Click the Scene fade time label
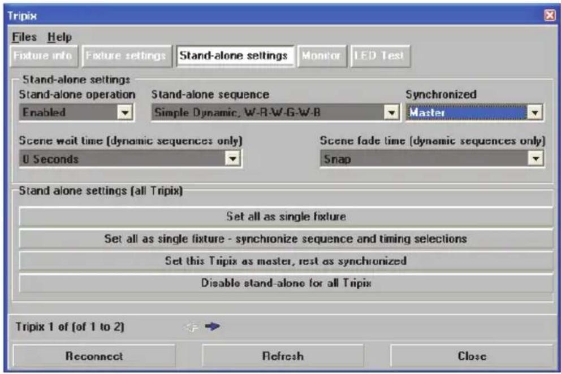Screen dimensions: 561x374 tap(433, 141)
